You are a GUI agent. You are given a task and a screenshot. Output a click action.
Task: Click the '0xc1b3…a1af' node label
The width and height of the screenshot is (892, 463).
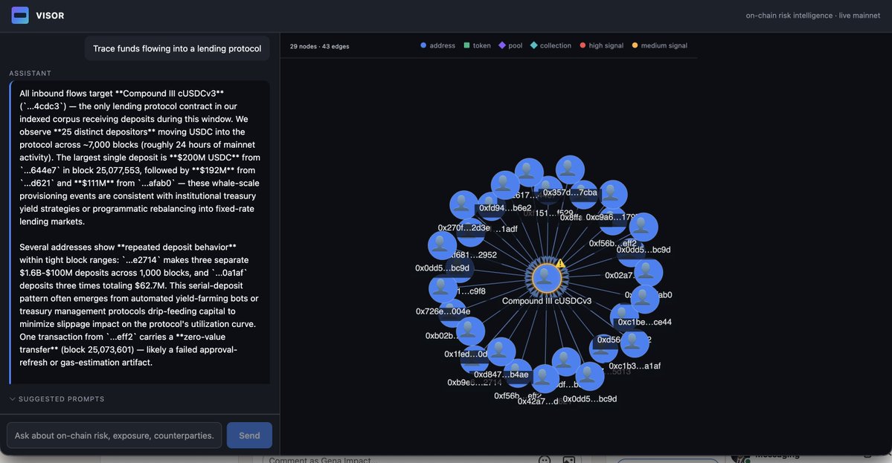coord(635,366)
